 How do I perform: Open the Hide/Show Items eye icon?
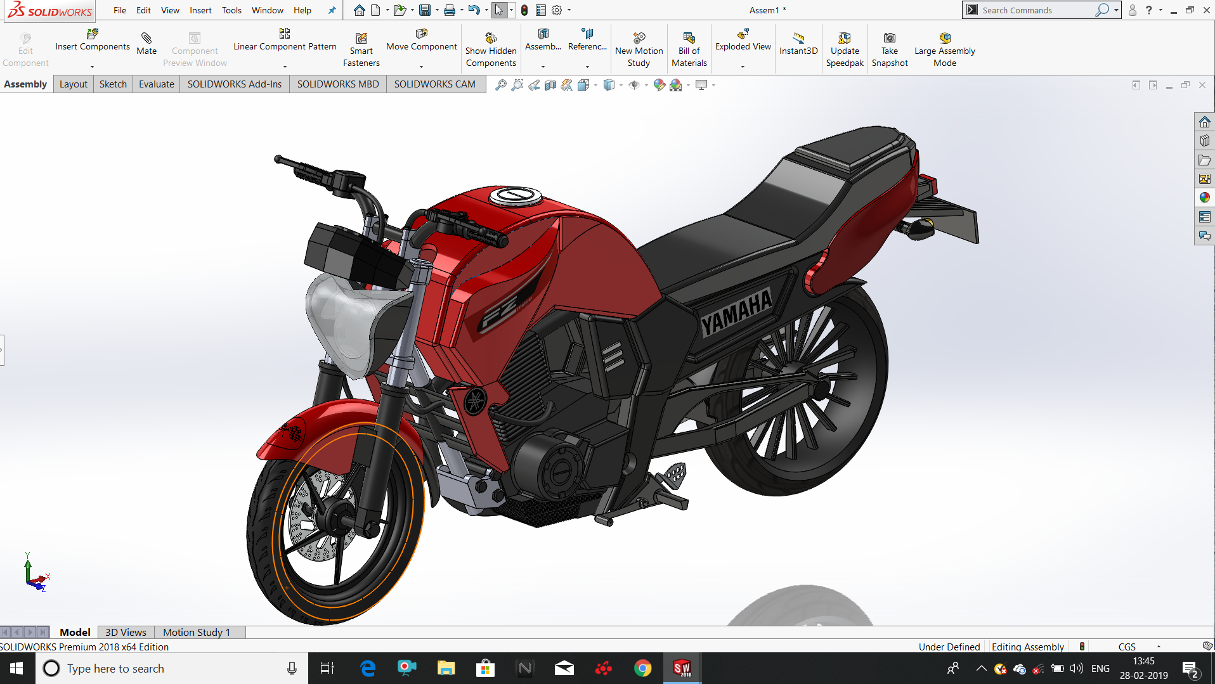(x=634, y=84)
